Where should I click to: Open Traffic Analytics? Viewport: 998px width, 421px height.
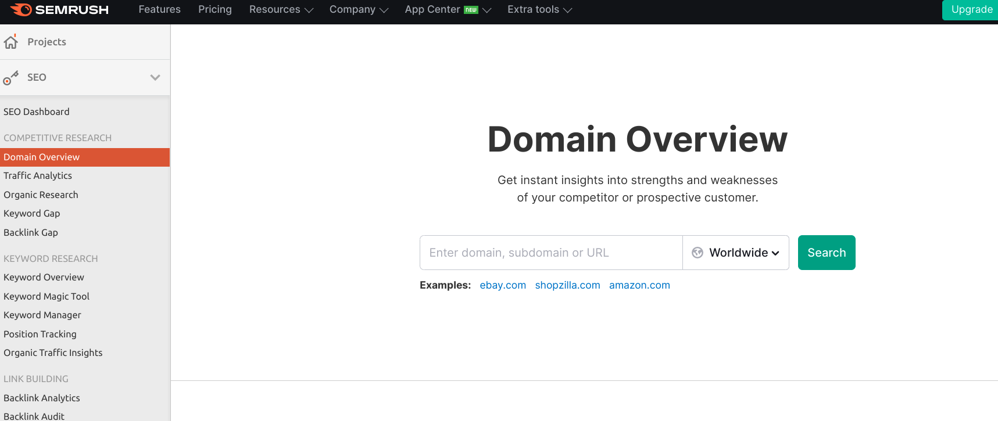coord(38,175)
